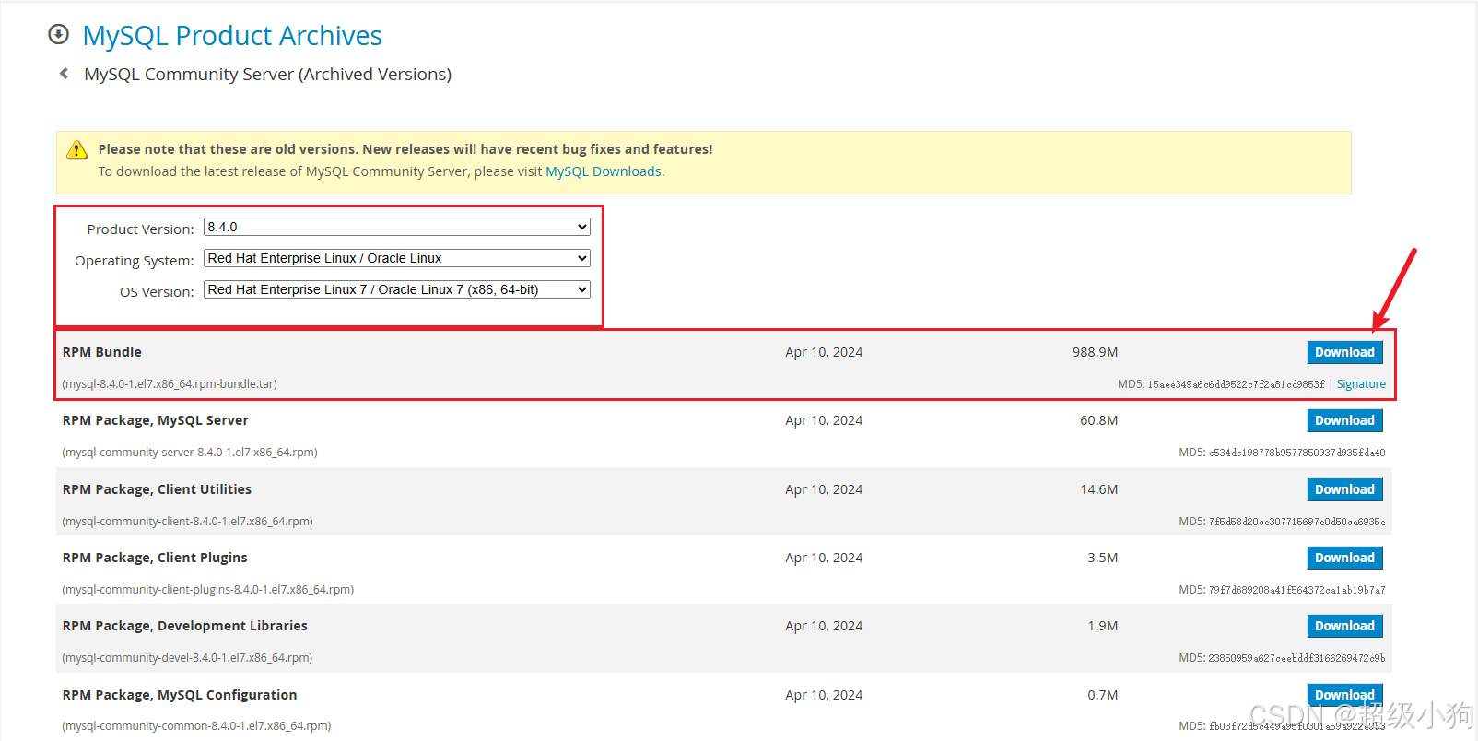Click filename 'mysql-community-client-8.4.0-1.el7.x86_64.rpm'
This screenshot has height=741, width=1478.
point(187,522)
